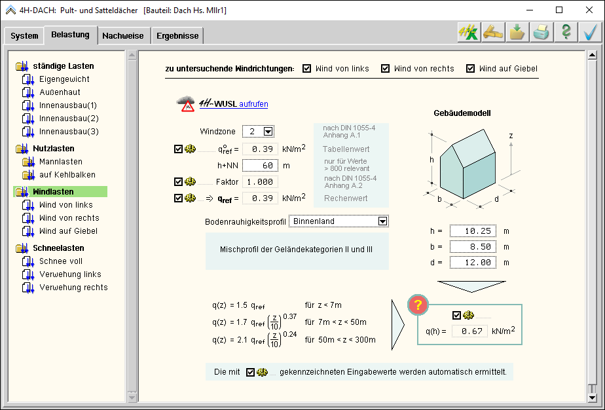This screenshot has height=410, width=605.
Task: Confirm with the blue checkmark icon
Action: tap(590, 33)
